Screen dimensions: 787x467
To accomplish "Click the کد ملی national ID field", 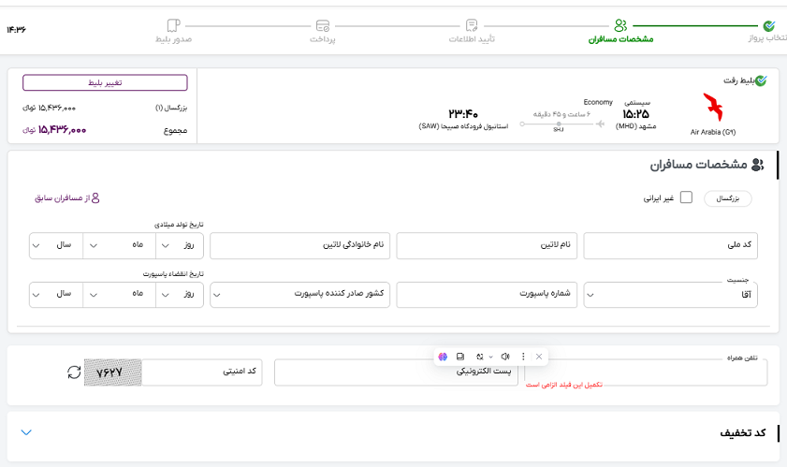I will click(x=672, y=245).
